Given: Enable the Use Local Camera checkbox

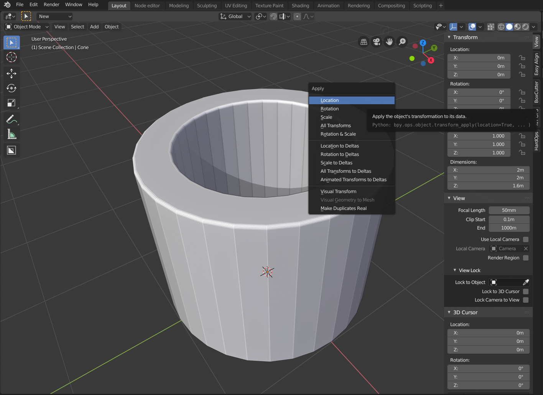Looking at the screenshot, I should (x=526, y=239).
